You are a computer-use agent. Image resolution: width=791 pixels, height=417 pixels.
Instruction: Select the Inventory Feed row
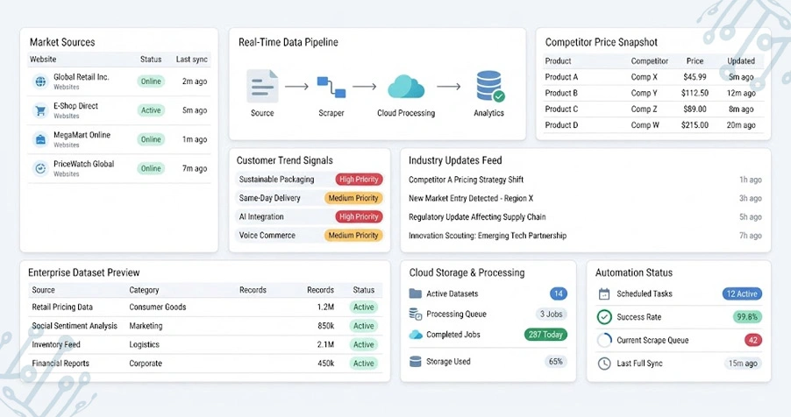(206, 344)
